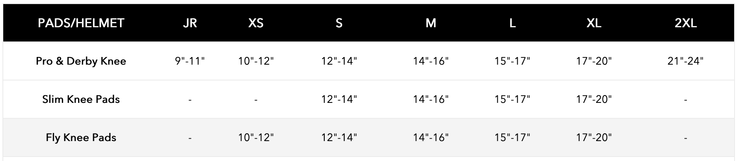739x161 pixels.
Task: Select the L size column header
Action: point(512,23)
